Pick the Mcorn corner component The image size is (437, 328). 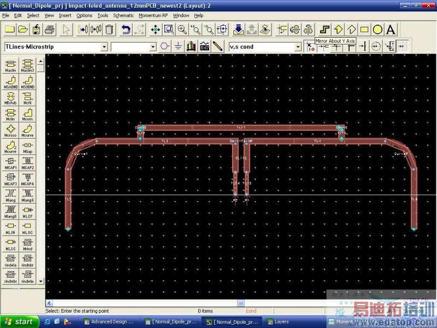pyautogui.click(x=27, y=114)
